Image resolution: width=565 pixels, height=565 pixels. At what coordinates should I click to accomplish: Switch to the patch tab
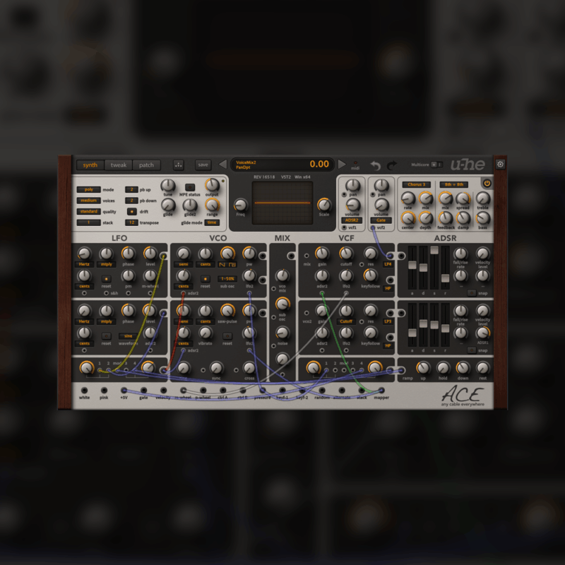(x=146, y=165)
